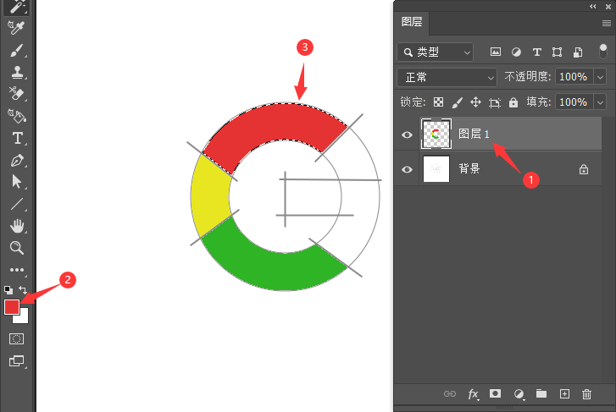Screen dimensions: 616x412
Task: Select the Zoom tool
Action: click(x=17, y=248)
